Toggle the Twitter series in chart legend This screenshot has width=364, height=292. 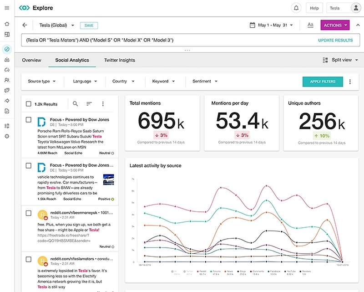[x=188, y=273]
